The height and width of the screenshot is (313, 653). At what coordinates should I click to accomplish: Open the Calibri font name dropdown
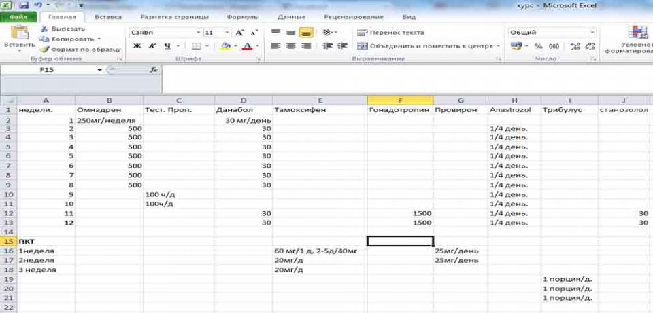coord(198,33)
